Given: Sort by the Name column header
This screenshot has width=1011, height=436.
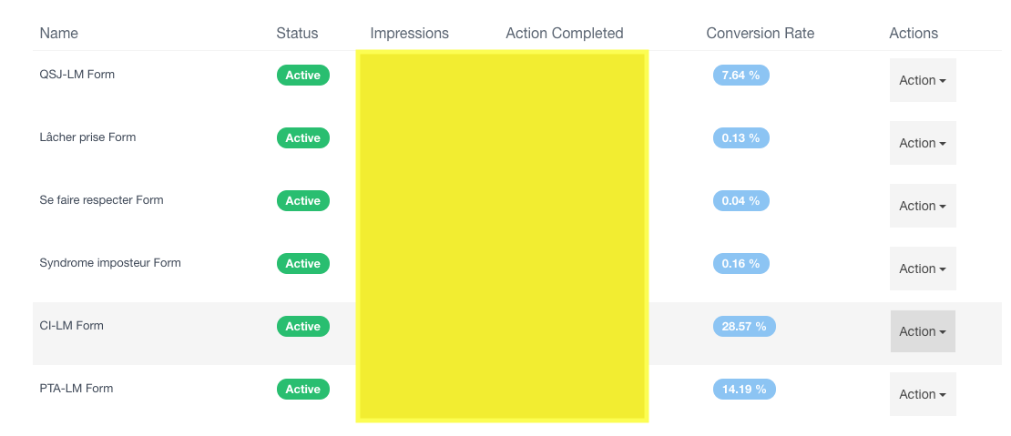Looking at the screenshot, I should point(58,33).
